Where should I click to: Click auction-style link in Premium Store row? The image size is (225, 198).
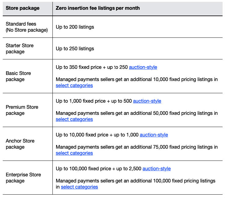pyautogui.click(x=147, y=101)
